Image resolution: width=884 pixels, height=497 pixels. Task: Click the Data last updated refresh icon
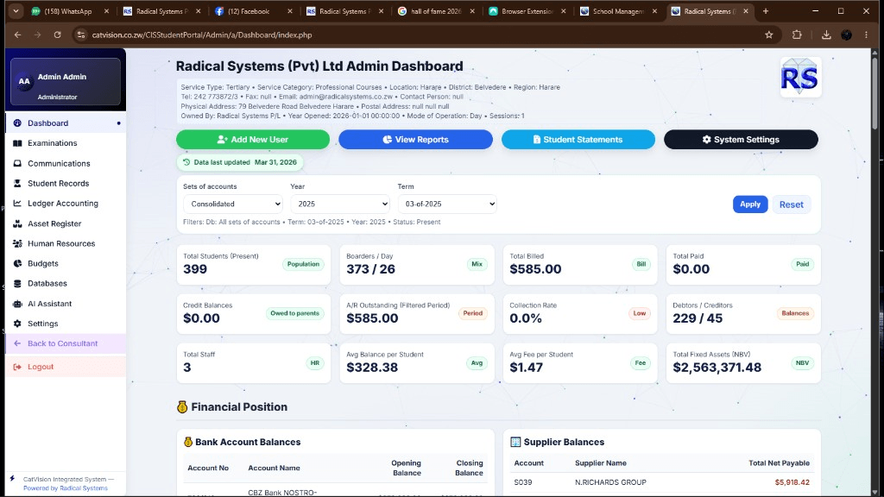click(186, 162)
